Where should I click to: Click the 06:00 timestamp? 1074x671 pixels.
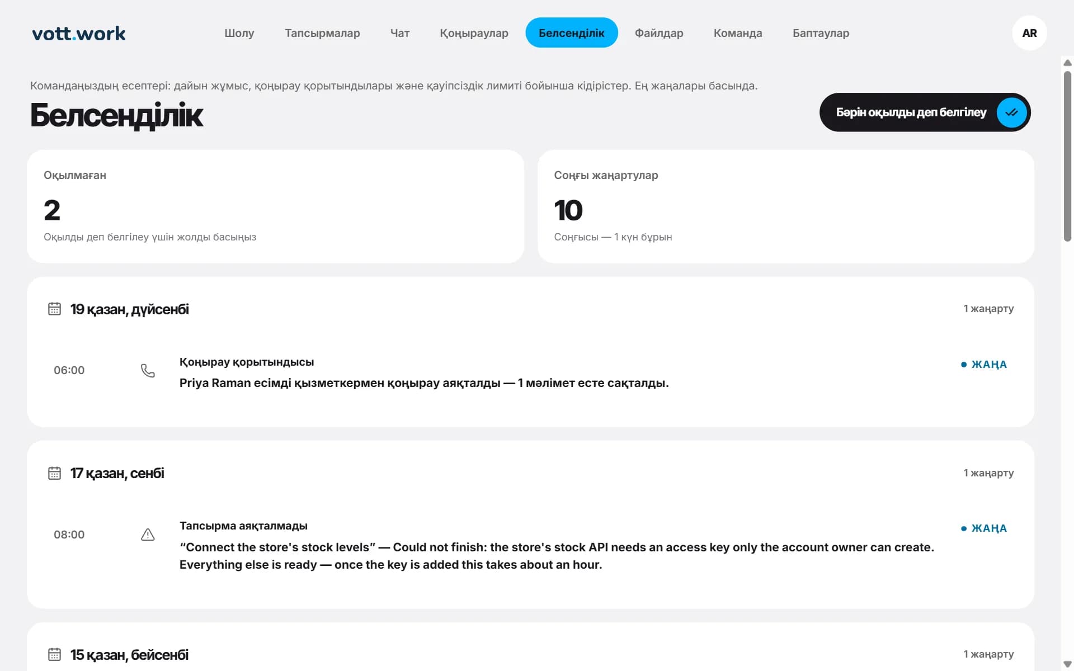pos(69,370)
